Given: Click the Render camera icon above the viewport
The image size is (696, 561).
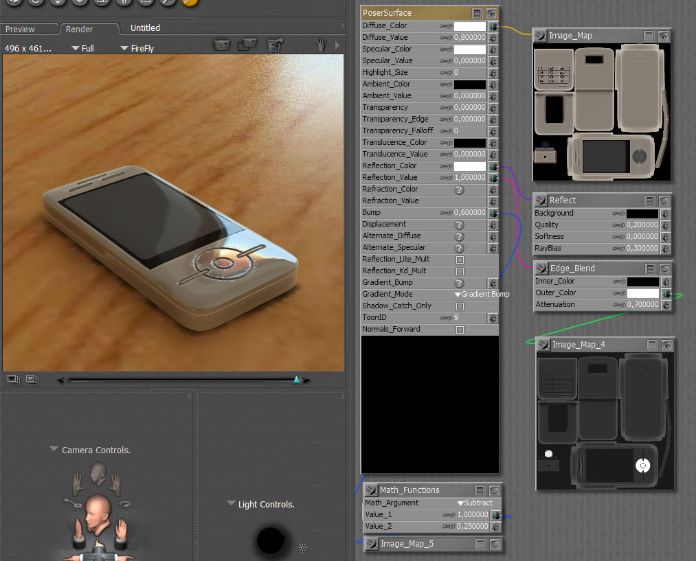Looking at the screenshot, I should click(x=221, y=46).
